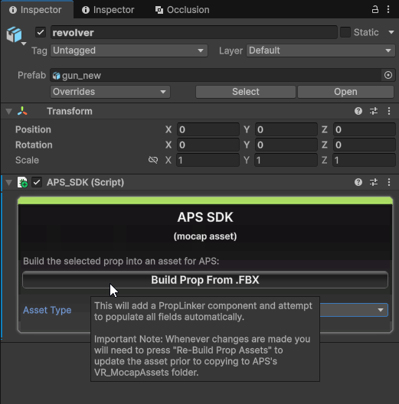Click the APS_SDK (Script) header title

coord(85,182)
